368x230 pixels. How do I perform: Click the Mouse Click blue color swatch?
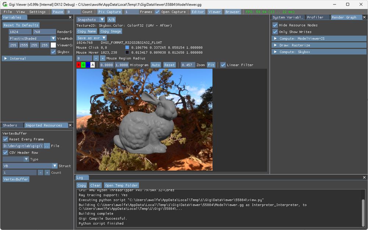[127, 47]
